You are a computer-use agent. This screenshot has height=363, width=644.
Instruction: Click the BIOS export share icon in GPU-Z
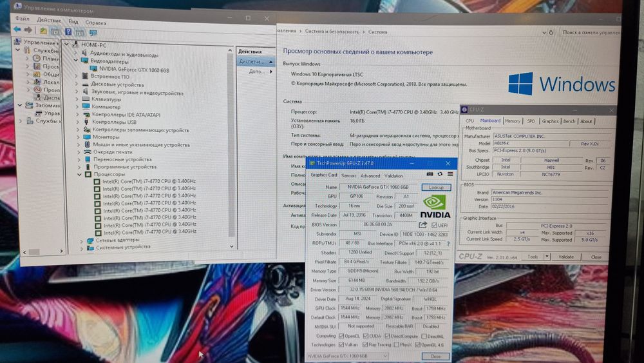(x=422, y=225)
